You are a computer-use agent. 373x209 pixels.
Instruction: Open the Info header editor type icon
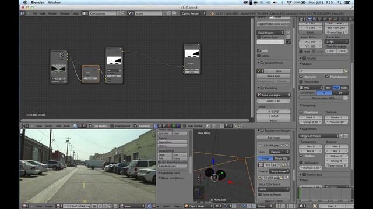[x=23, y=13]
